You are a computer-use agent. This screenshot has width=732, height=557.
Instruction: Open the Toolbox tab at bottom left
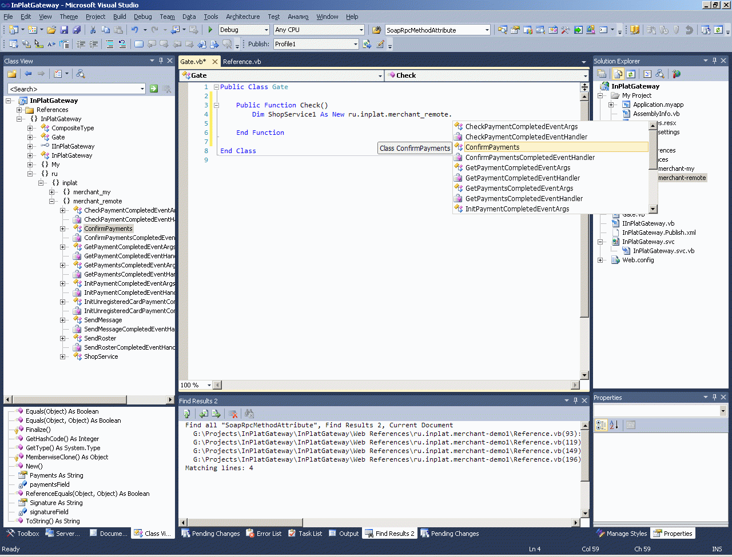pos(23,534)
